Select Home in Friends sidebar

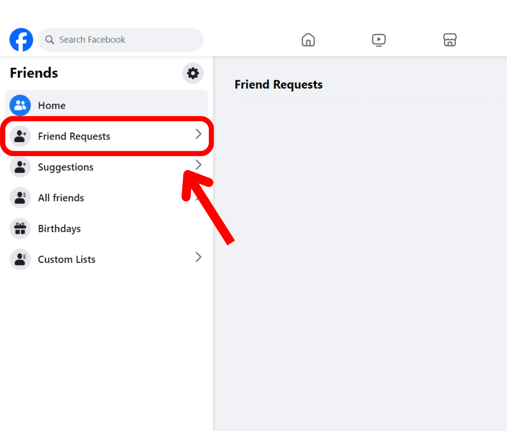pos(52,105)
